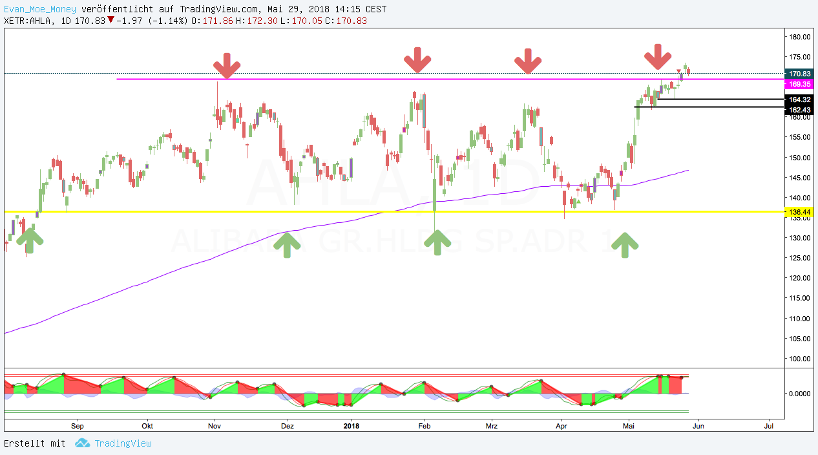
Task: Select the yellow 136.44 price label
Action: pyautogui.click(x=799, y=211)
